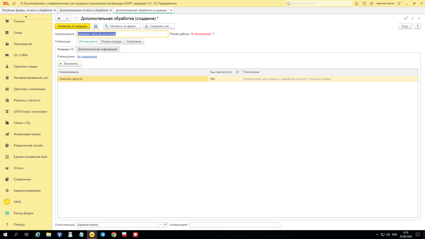Click Записать и закрыть button
425x239 pixels.
[x=72, y=26]
